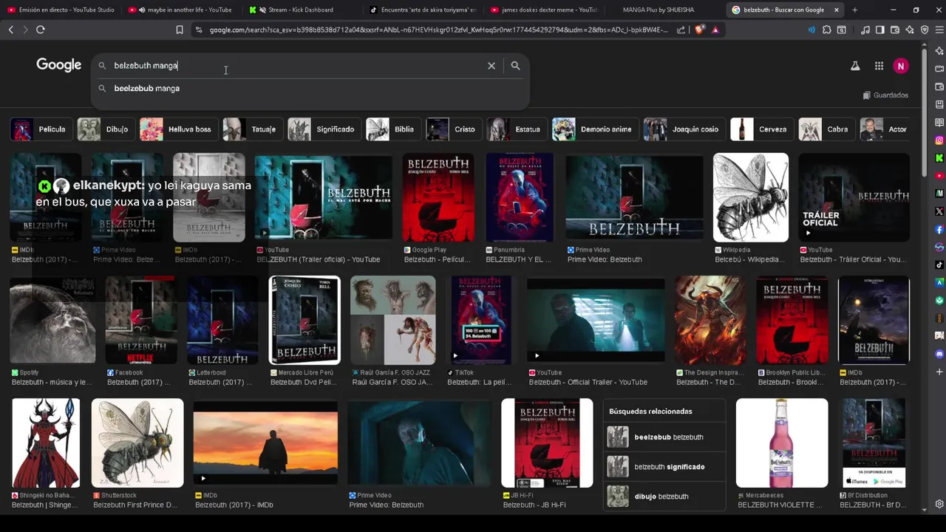Filter images by 'Tatuaje' chip
This screenshot has height=532, width=946.
click(253, 129)
